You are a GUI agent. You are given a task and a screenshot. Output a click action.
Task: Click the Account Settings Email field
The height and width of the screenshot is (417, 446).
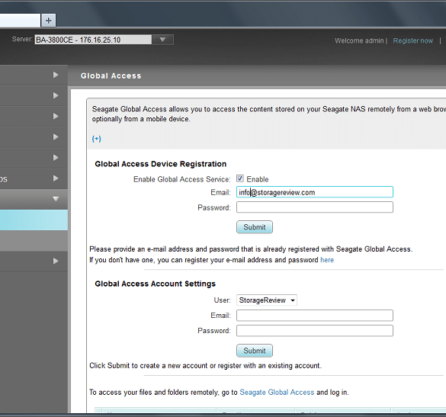[315, 316]
